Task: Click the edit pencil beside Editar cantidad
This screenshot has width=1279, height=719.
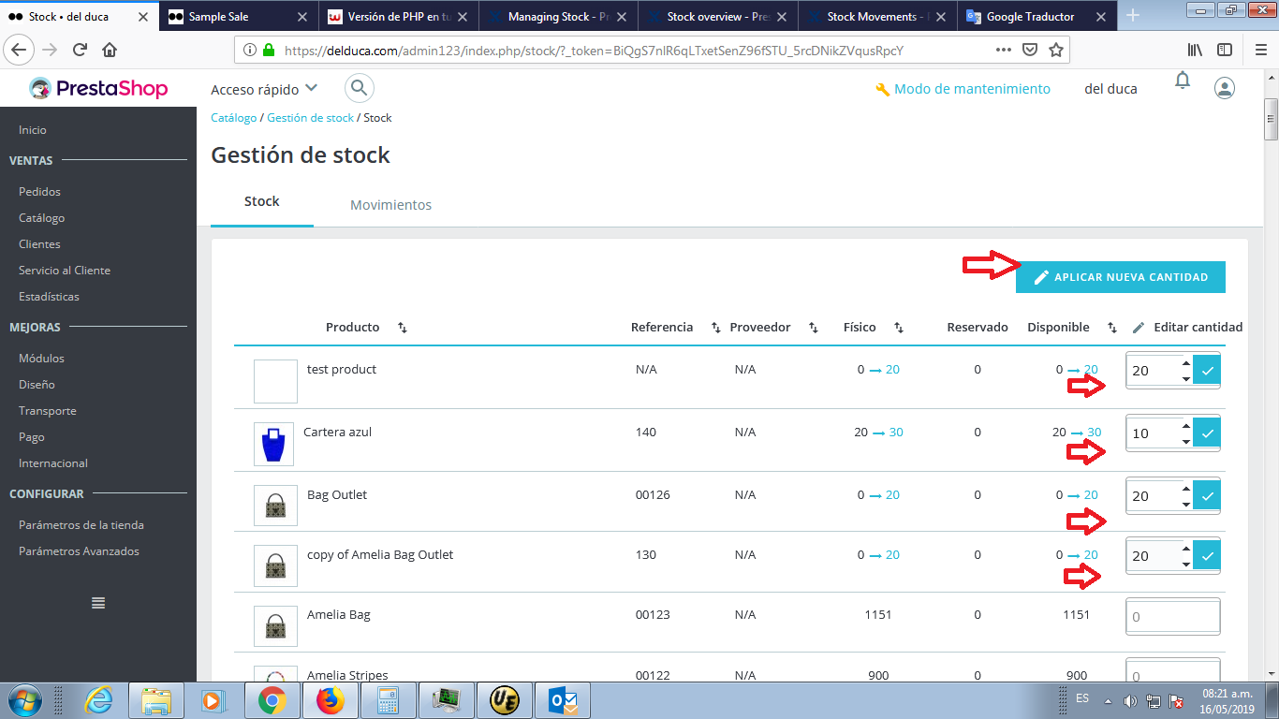Action: click(1139, 326)
